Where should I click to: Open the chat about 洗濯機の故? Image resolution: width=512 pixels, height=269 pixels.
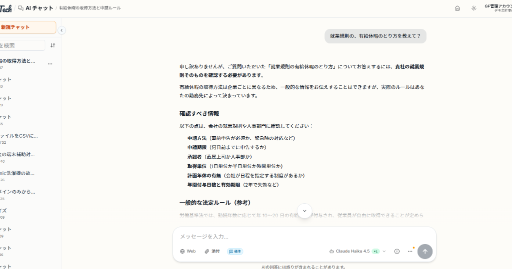coord(18,176)
